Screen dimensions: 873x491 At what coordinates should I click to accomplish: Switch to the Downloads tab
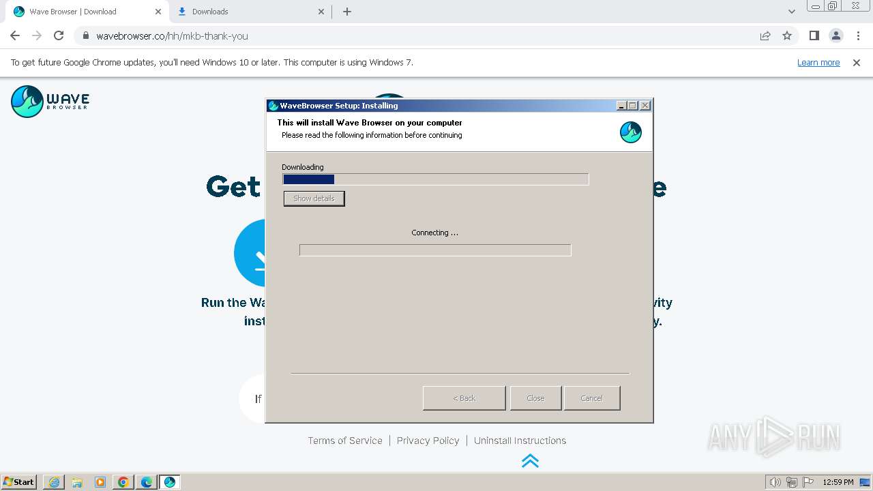pos(250,12)
